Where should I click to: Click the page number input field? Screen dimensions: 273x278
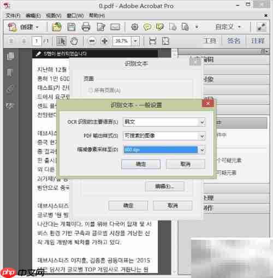tap(37, 41)
